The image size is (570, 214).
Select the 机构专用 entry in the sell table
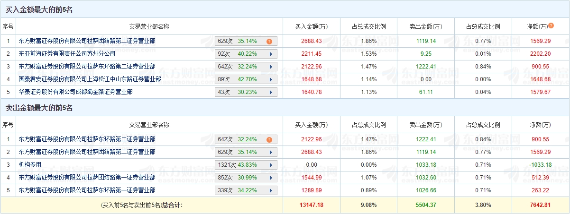pyautogui.click(x=30, y=165)
